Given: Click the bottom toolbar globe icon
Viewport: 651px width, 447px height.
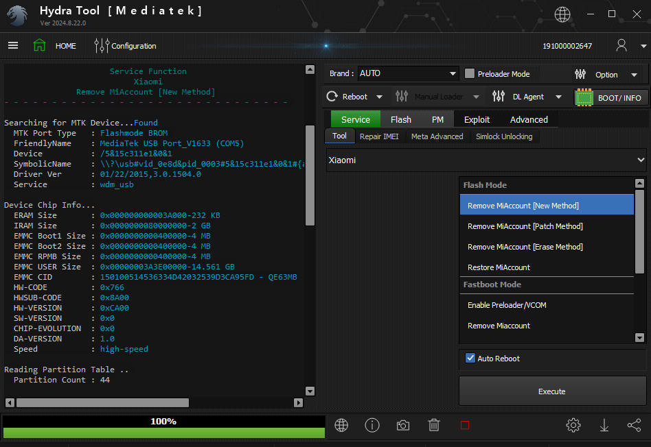Looking at the screenshot, I should 341,425.
